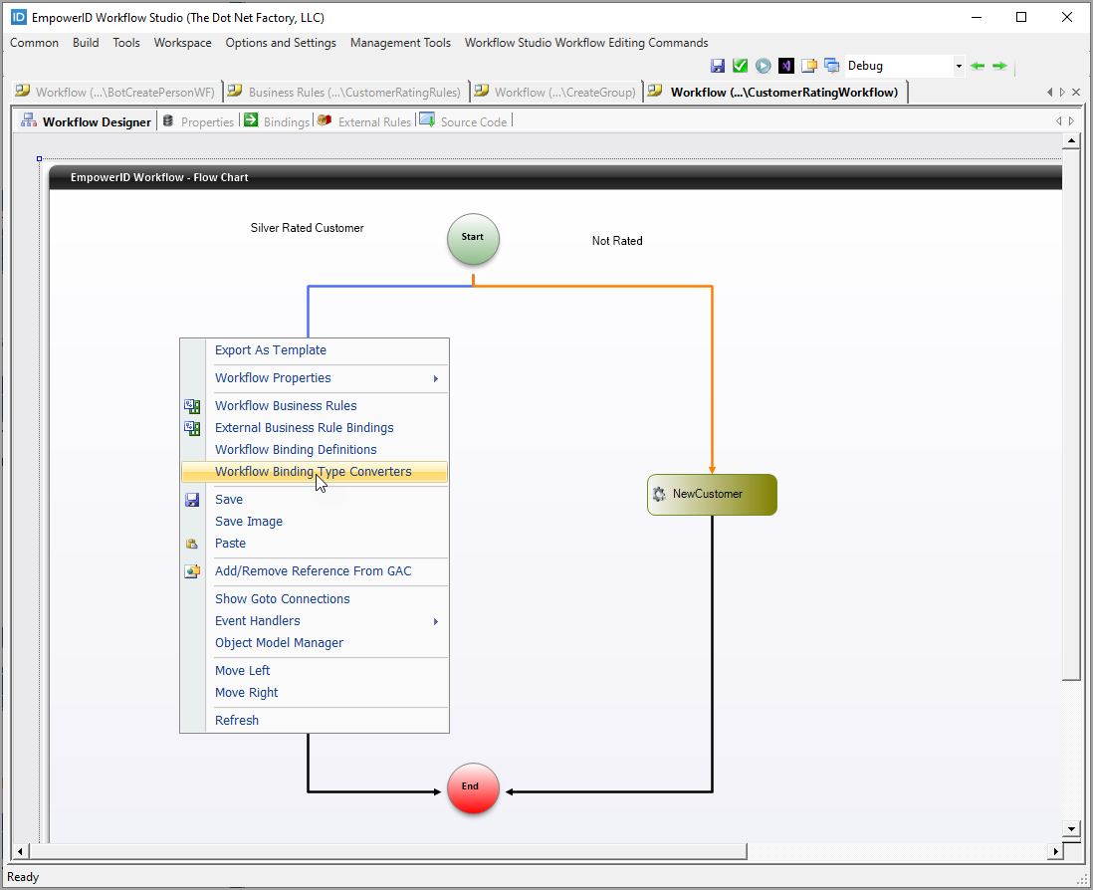This screenshot has width=1093, height=890.
Task: Click the Visual Studio toolbar icon
Action: 786,66
